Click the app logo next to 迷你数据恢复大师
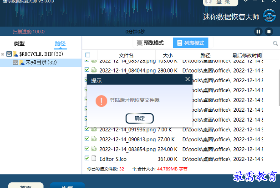 (269, 16)
